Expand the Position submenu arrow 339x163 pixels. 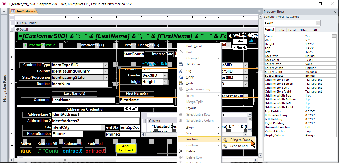pyautogui.click(x=218, y=139)
